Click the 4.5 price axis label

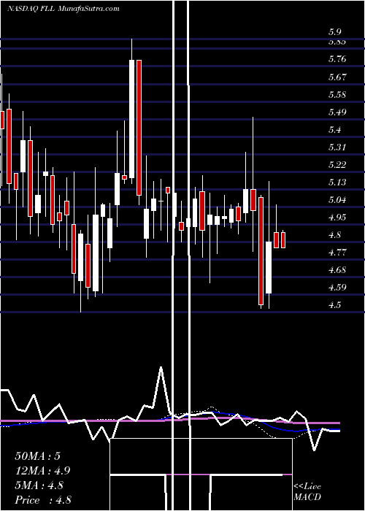(x=334, y=305)
